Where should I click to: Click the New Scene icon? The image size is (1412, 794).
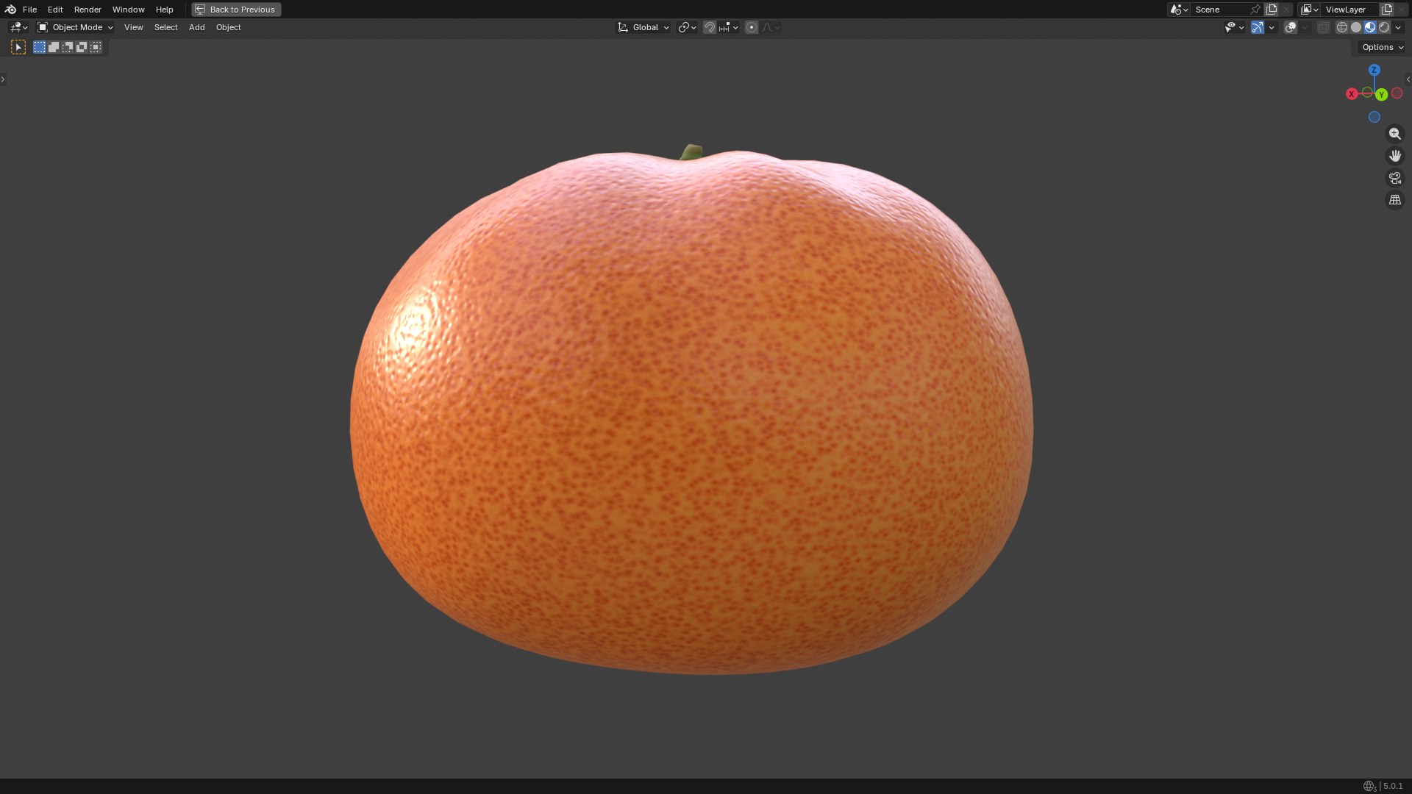[x=1272, y=10]
